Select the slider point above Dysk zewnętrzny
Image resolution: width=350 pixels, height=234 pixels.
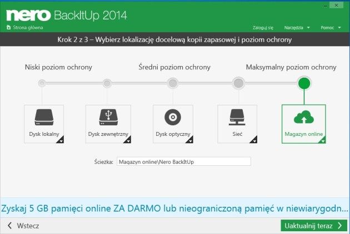tap(107, 83)
